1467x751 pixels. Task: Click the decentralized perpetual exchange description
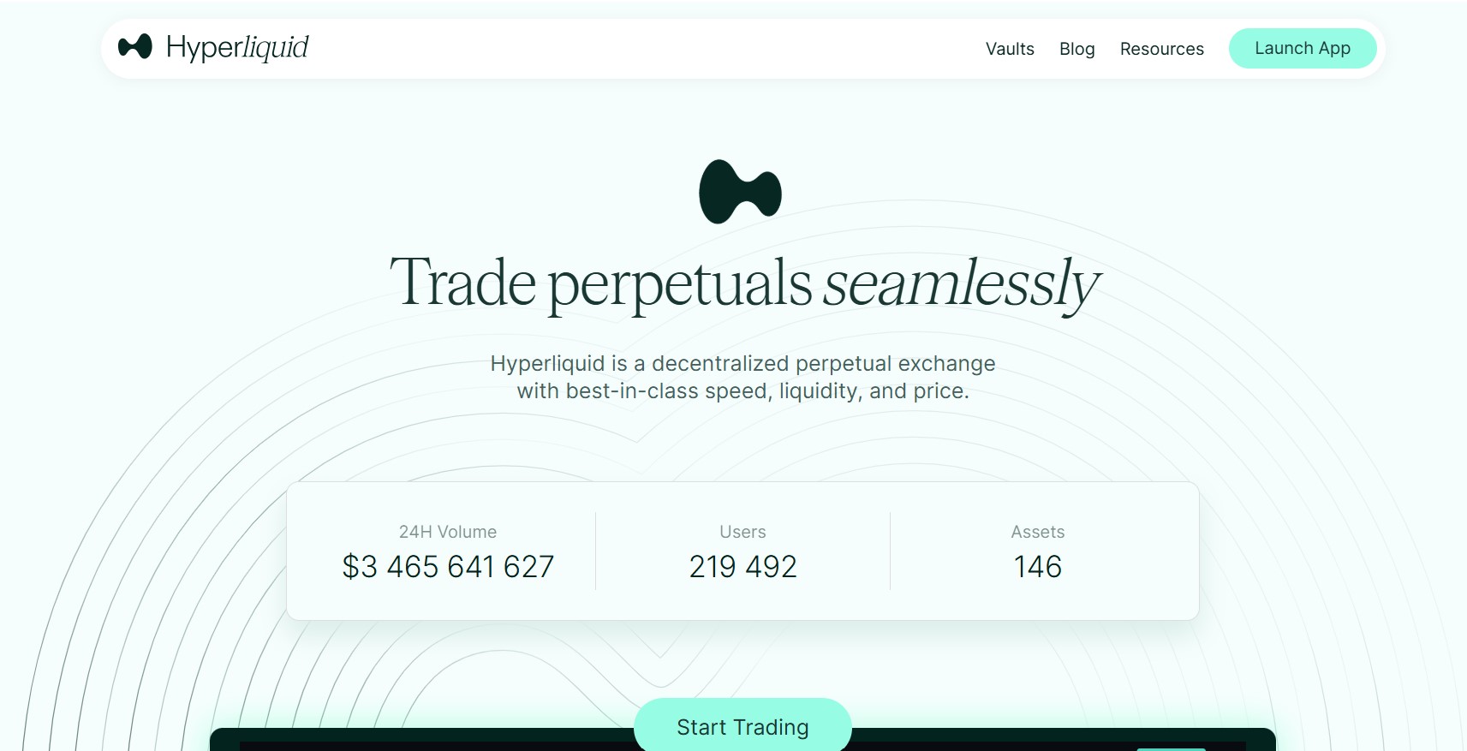742,377
